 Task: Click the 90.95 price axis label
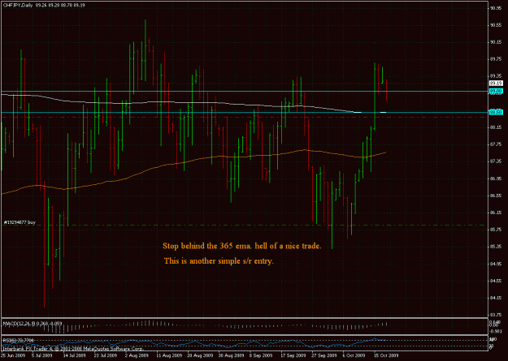coord(496,8)
